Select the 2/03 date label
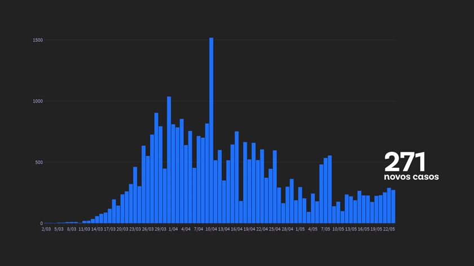The width and height of the screenshot is (474, 266). point(46,229)
